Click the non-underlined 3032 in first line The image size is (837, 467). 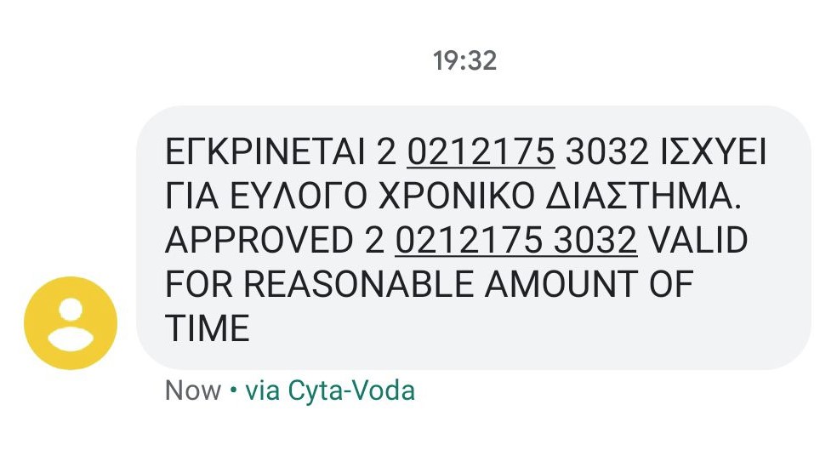click(x=607, y=154)
